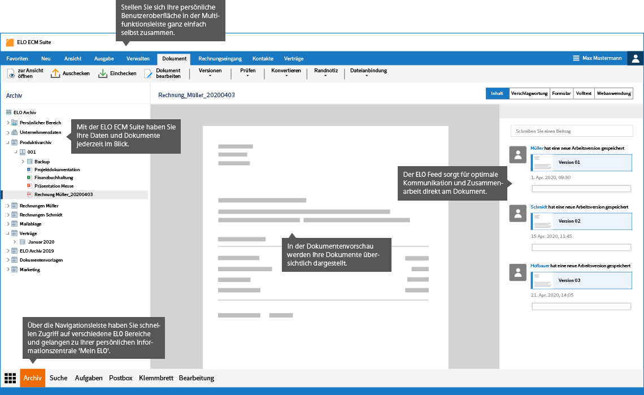
Task: Click the Persönlicher Bereich folder icon
Action: (14, 123)
